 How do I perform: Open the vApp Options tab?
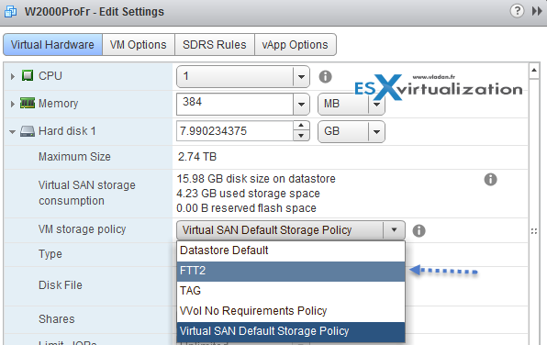(296, 45)
